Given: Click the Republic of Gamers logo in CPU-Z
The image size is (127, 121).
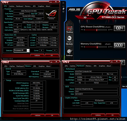Looking at the screenshot, I should pyautogui.click(x=51, y=15).
